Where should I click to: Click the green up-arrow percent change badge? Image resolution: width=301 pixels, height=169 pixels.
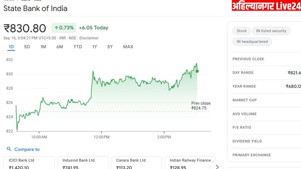click(x=63, y=28)
